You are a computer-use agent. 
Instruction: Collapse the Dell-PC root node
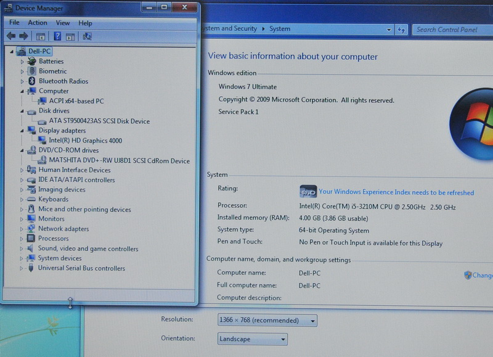(12, 52)
